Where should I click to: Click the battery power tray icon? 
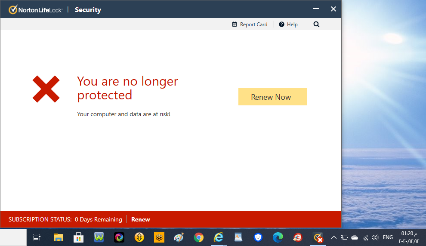[x=344, y=237]
